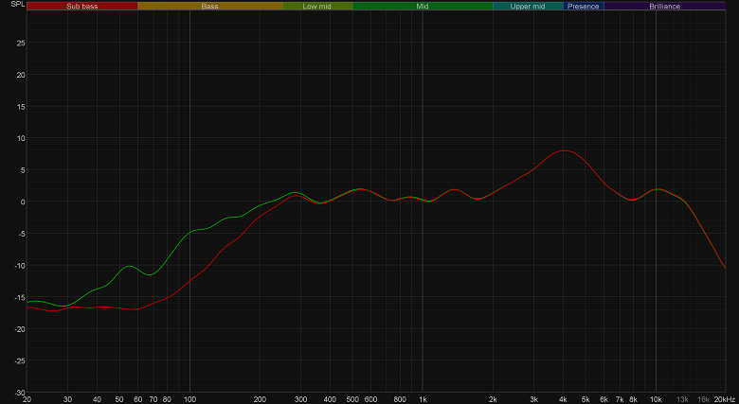This screenshot has width=739, height=404.
Task: Select the Presence band label
Action: pos(583,7)
